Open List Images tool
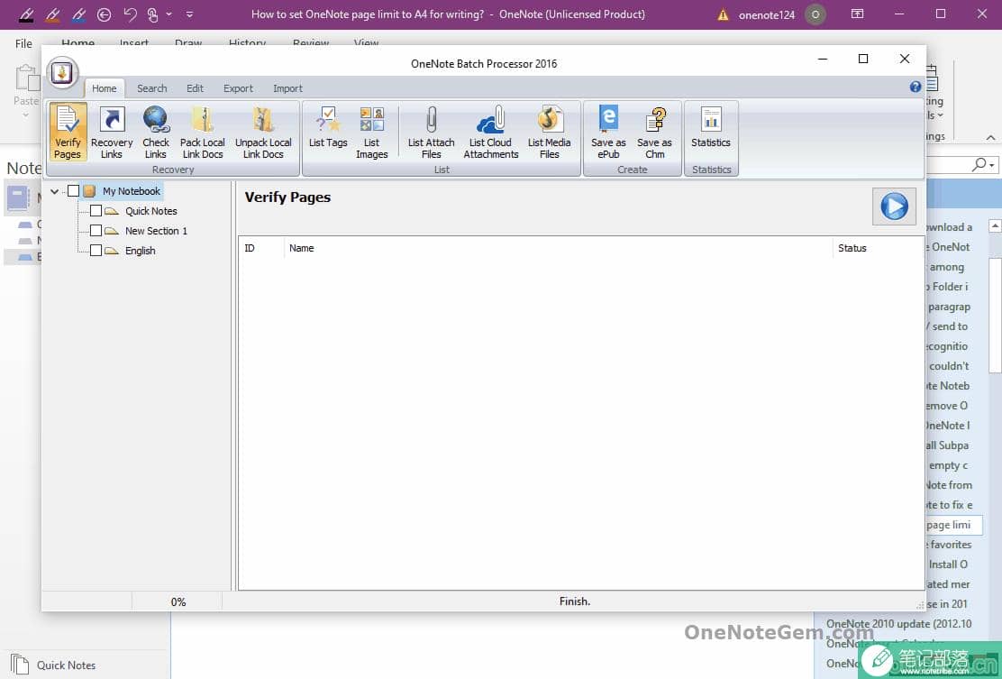The image size is (1002, 679). (371, 133)
